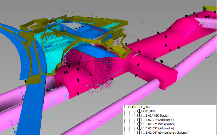
Task: Click the set icon for 1.3.02.03* (Adkomst A)
Action: coord(140,128)
